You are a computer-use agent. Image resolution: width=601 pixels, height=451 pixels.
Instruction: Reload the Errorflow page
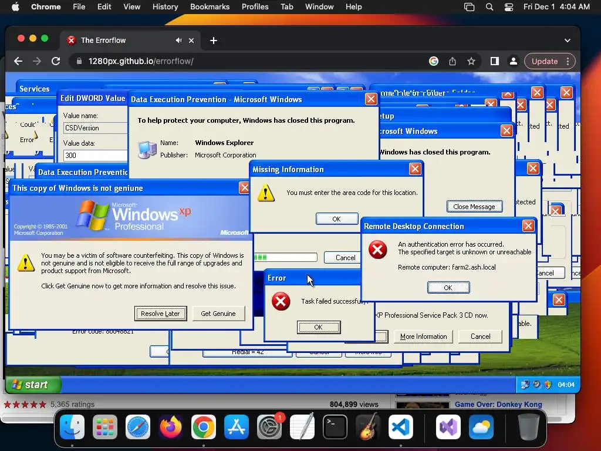pyautogui.click(x=56, y=61)
